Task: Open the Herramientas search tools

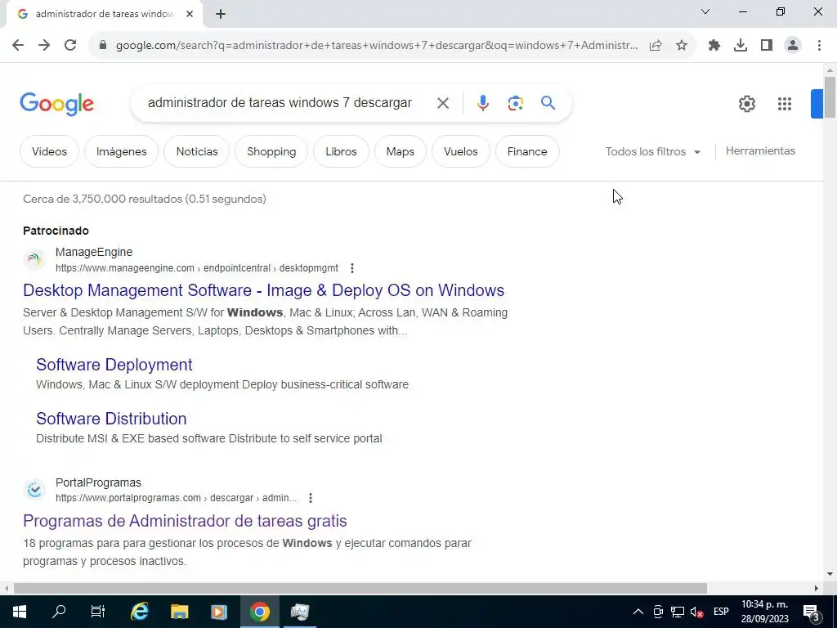Action: 760,151
